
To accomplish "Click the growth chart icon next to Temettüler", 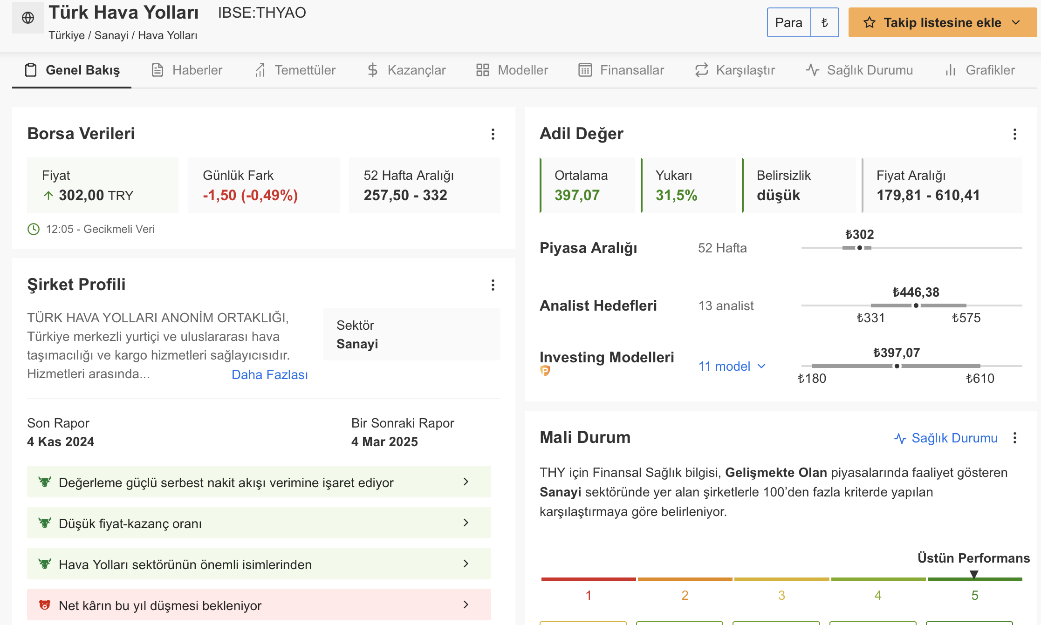I will coord(260,70).
